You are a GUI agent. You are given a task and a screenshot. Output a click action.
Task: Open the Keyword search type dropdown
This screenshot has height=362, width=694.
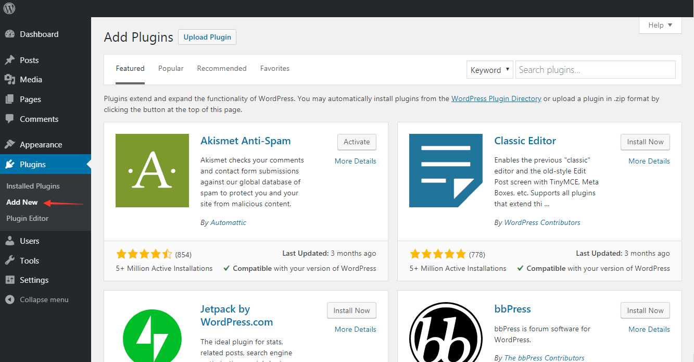pyautogui.click(x=490, y=70)
